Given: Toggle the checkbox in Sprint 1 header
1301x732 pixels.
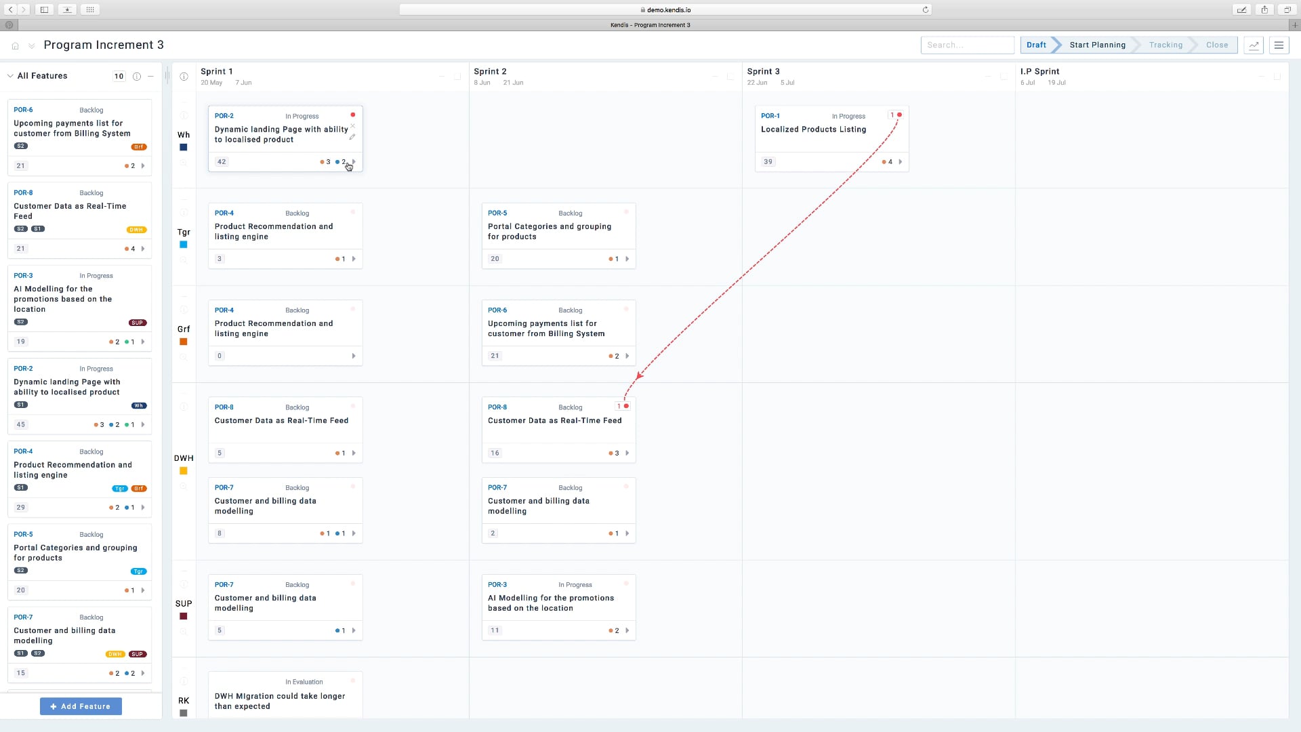Looking at the screenshot, I should coord(457,77).
